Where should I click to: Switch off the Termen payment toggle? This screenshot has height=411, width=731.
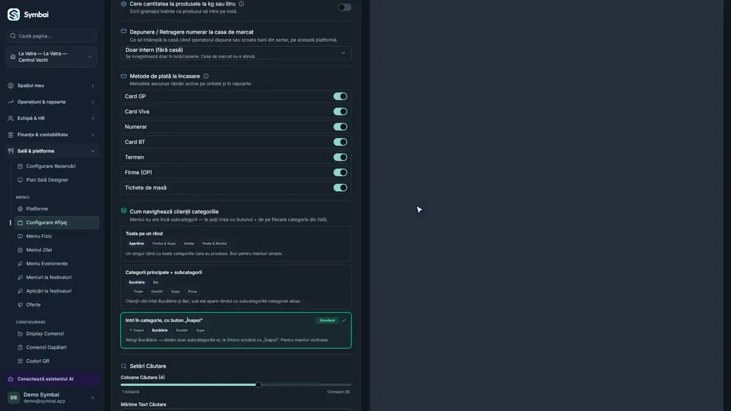tap(340, 157)
